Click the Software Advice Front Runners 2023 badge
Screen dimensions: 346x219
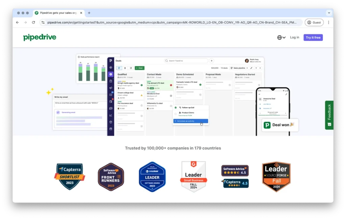point(111,177)
